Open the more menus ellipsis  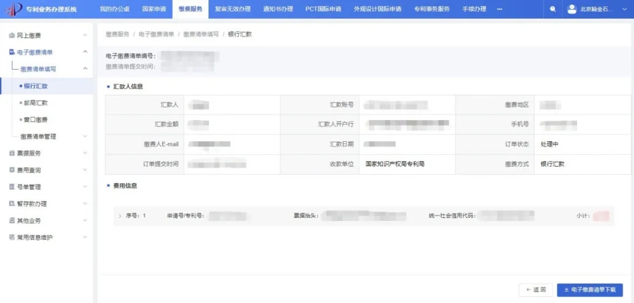500,9
